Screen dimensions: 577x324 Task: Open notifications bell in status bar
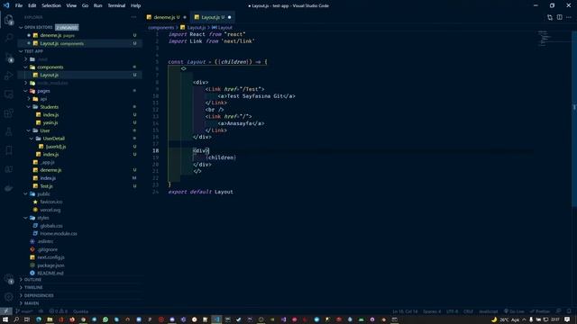(569, 311)
